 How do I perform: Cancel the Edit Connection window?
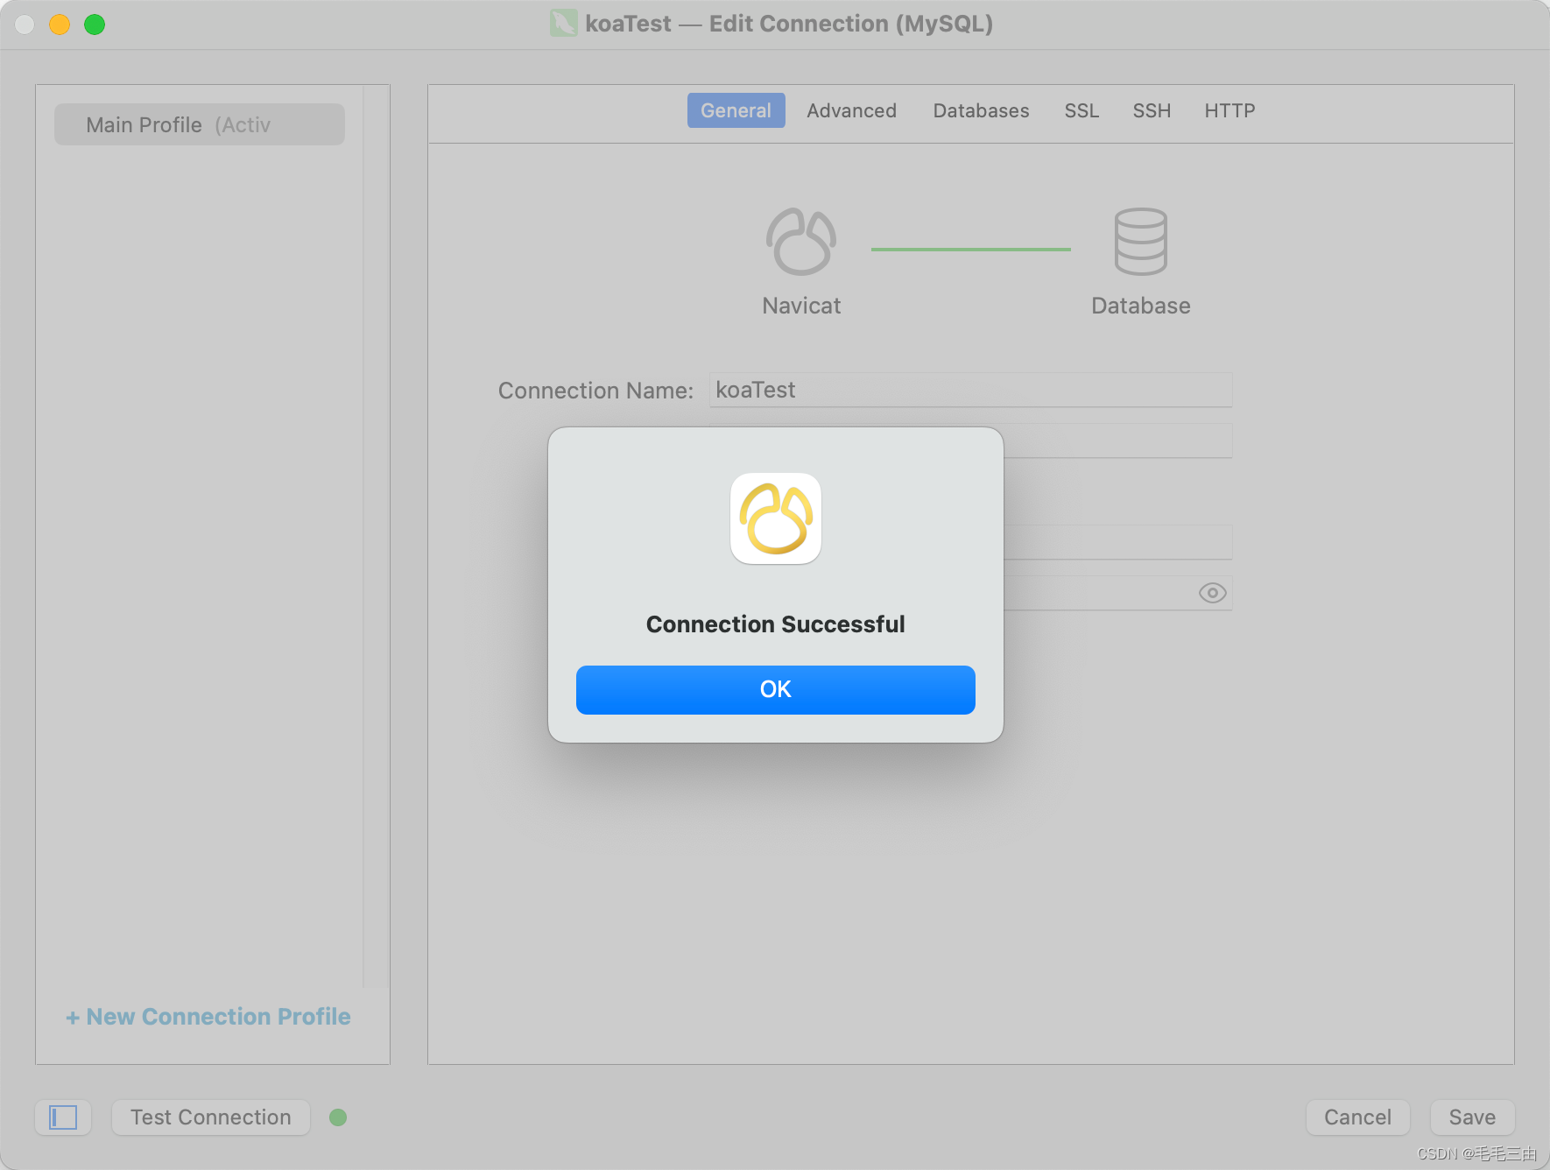pos(1357,1117)
